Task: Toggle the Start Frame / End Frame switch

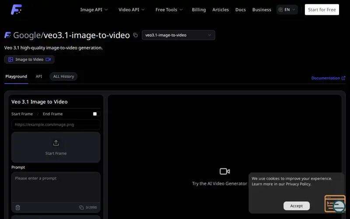Action: (96, 114)
